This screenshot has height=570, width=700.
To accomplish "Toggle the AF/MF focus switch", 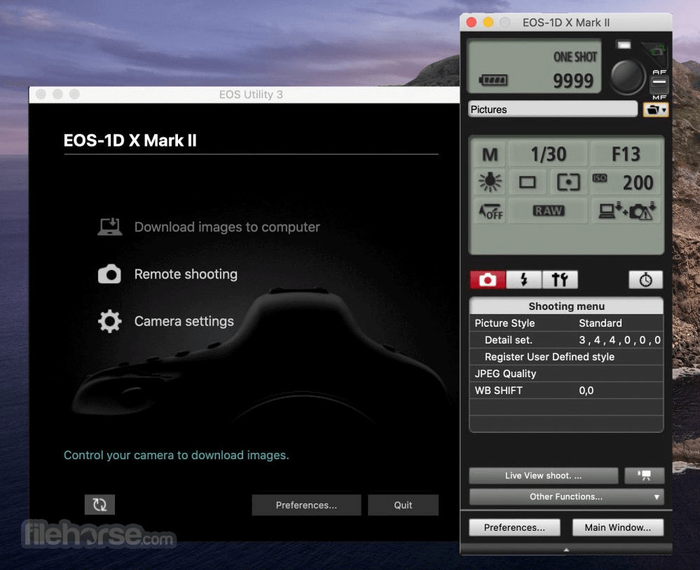I will point(659,82).
